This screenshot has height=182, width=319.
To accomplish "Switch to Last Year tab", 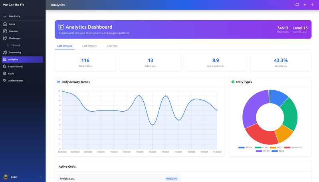I will pos(112,46).
